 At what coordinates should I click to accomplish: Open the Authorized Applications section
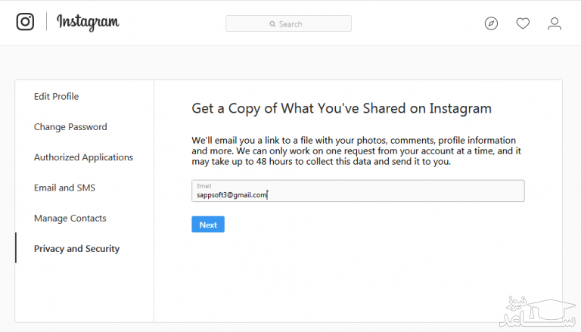(x=83, y=157)
